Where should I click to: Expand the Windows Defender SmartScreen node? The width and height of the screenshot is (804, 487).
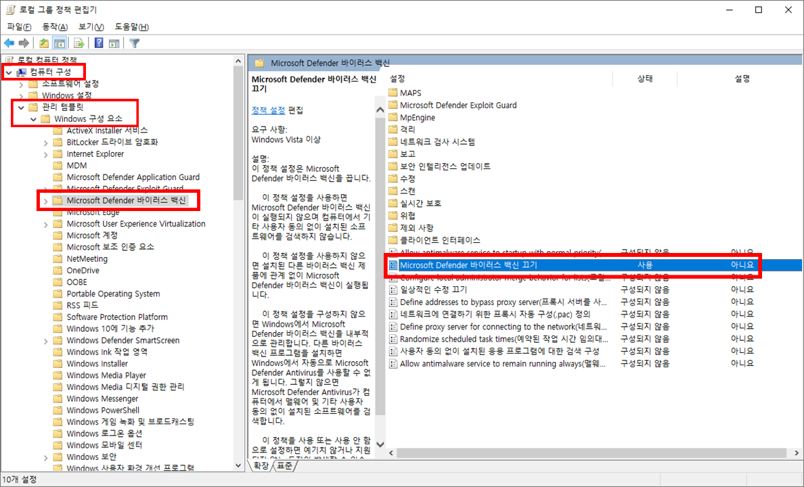(x=45, y=341)
